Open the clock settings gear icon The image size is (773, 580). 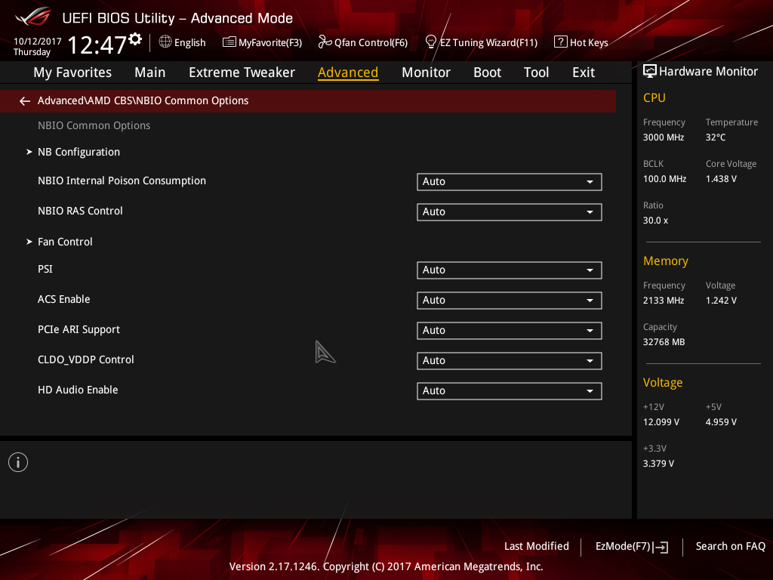coord(135,39)
